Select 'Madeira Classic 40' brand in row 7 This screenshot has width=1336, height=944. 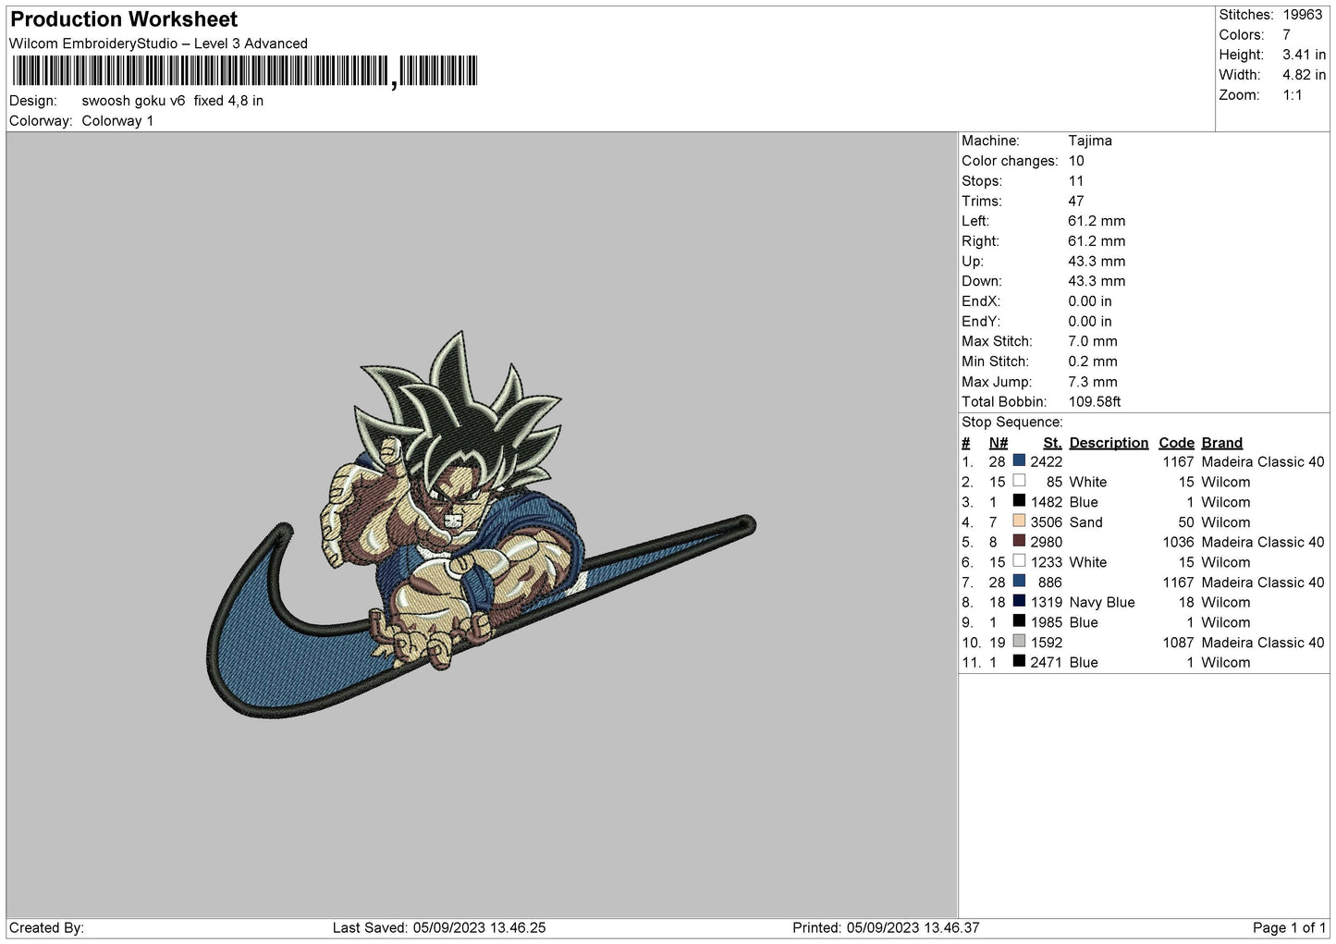(x=1263, y=582)
